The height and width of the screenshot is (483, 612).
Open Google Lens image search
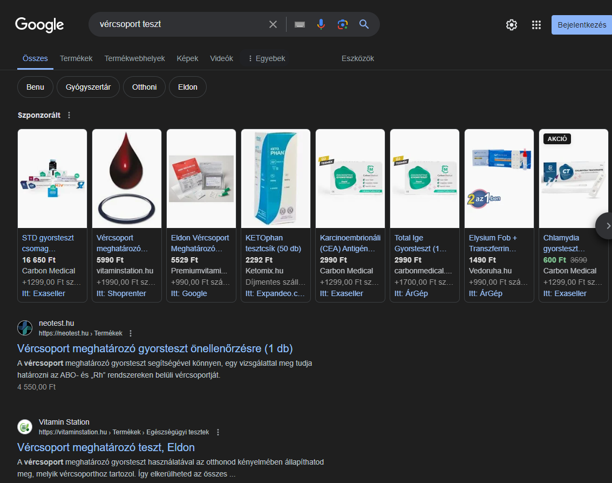(x=342, y=24)
